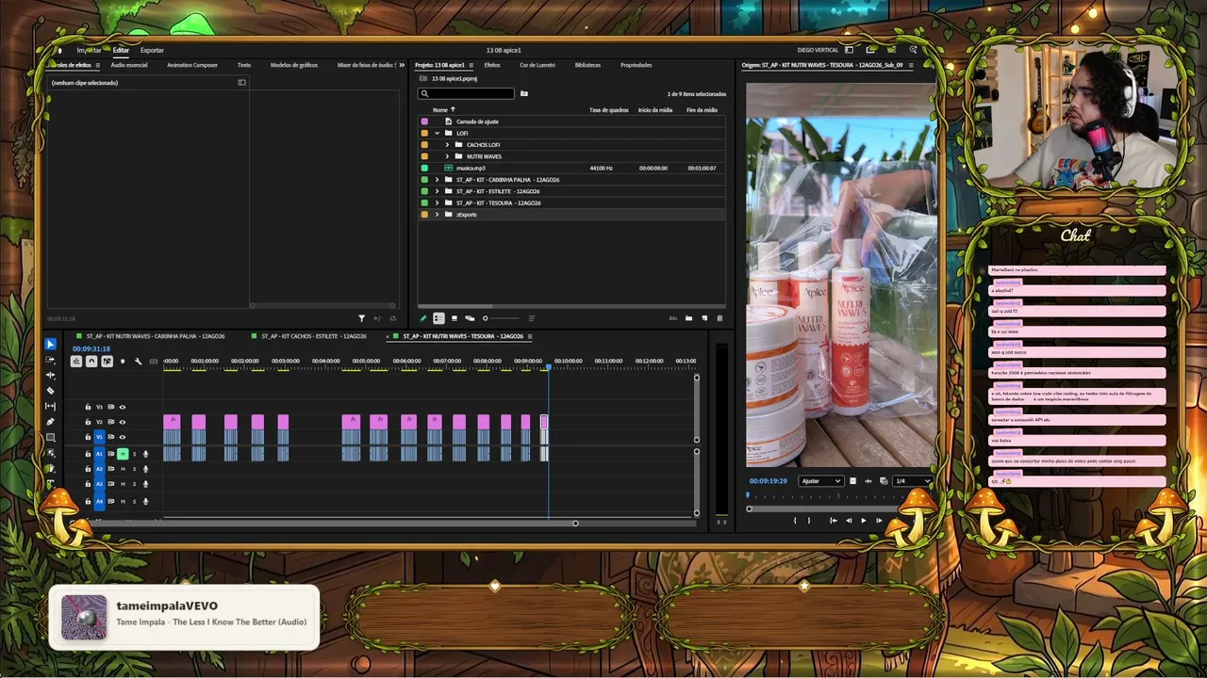Expand the CACHOS LOFI bin

pos(447,144)
